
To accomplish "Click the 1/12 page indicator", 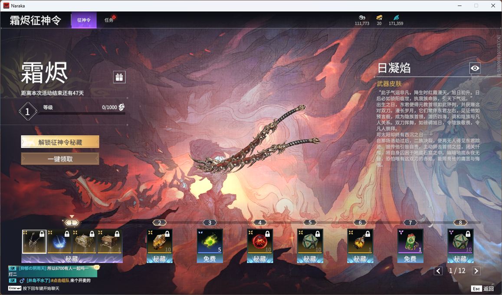I will pyautogui.click(x=457, y=271).
